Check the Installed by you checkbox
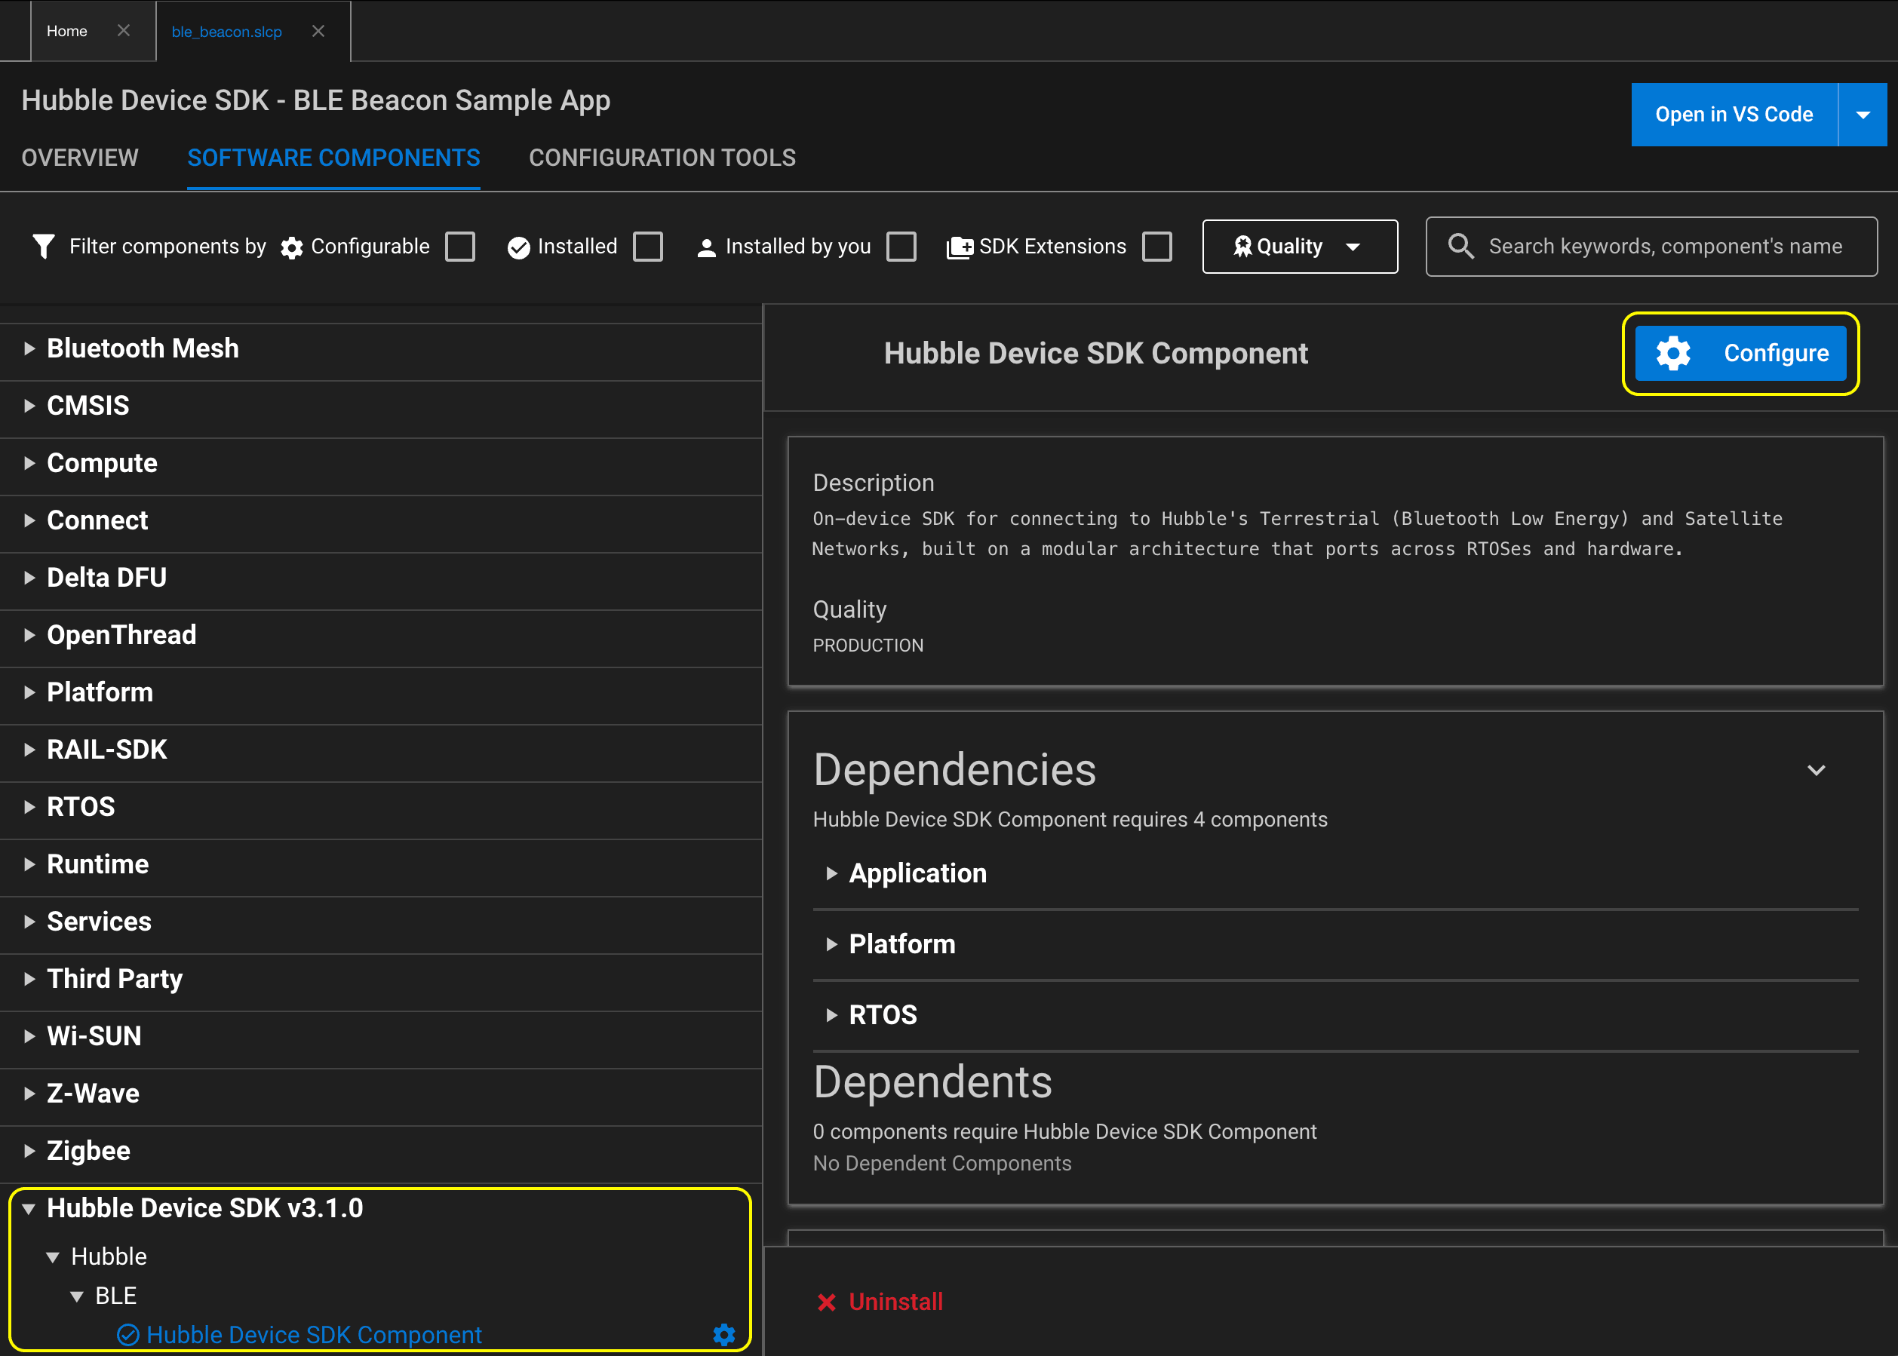Screen dimensions: 1898x1356 (901, 247)
